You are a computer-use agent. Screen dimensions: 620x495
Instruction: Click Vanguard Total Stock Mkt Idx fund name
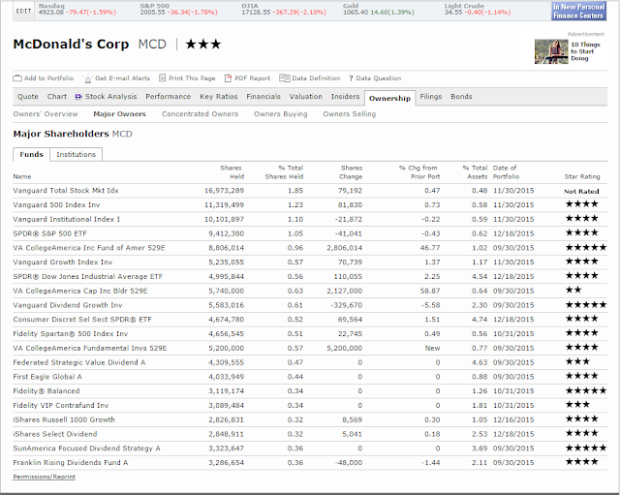(x=66, y=191)
